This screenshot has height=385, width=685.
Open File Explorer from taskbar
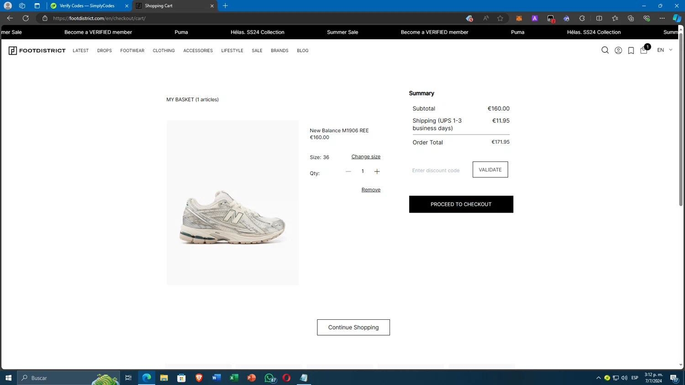(x=164, y=378)
